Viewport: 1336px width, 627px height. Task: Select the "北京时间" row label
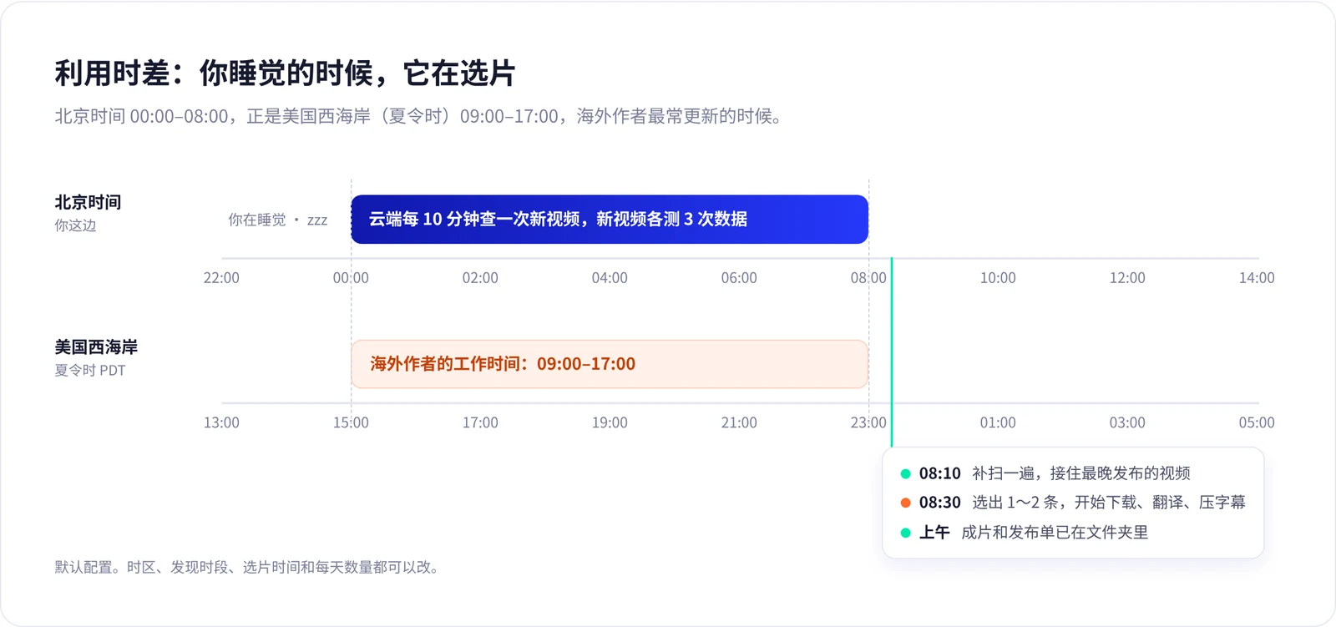(88, 202)
